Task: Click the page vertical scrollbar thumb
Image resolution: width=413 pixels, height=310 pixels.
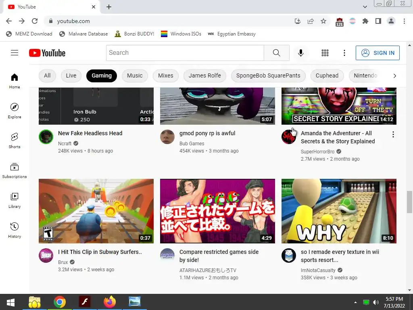Action: point(409,202)
